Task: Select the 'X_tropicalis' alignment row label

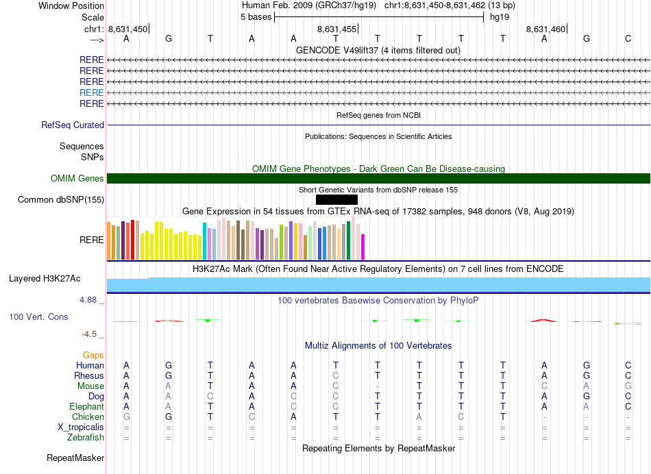Action: [81, 427]
